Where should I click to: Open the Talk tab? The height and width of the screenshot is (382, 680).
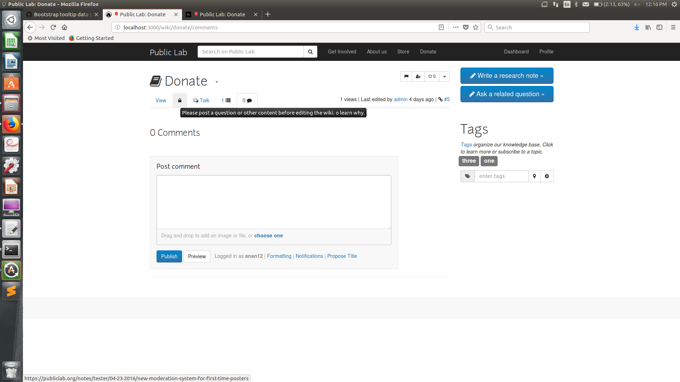pyautogui.click(x=201, y=100)
